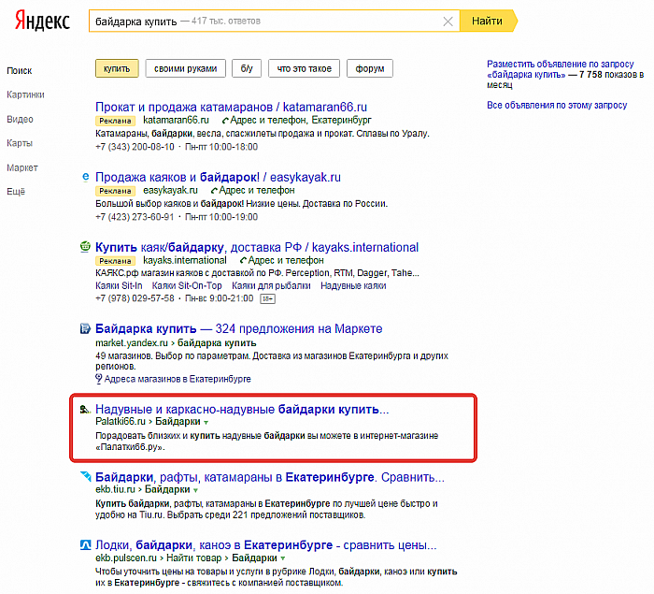
Task: Select the что это такое refinement
Action: click(304, 68)
